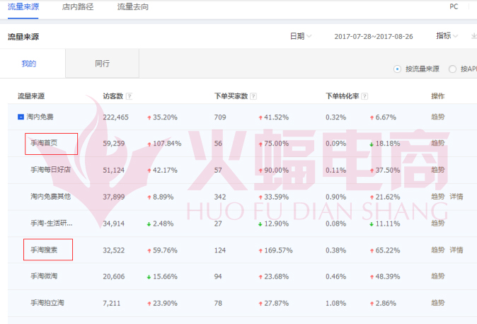Click help icon beside 访客数 header
This screenshot has width=477, height=324.
(129, 96)
